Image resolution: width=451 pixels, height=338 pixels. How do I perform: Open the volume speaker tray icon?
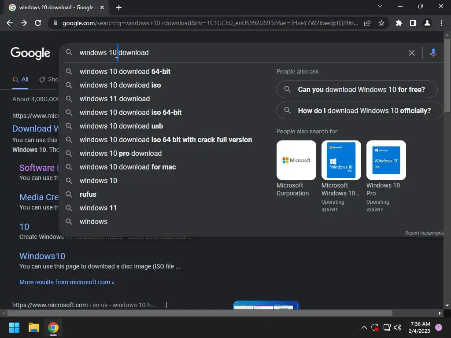click(x=398, y=327)
